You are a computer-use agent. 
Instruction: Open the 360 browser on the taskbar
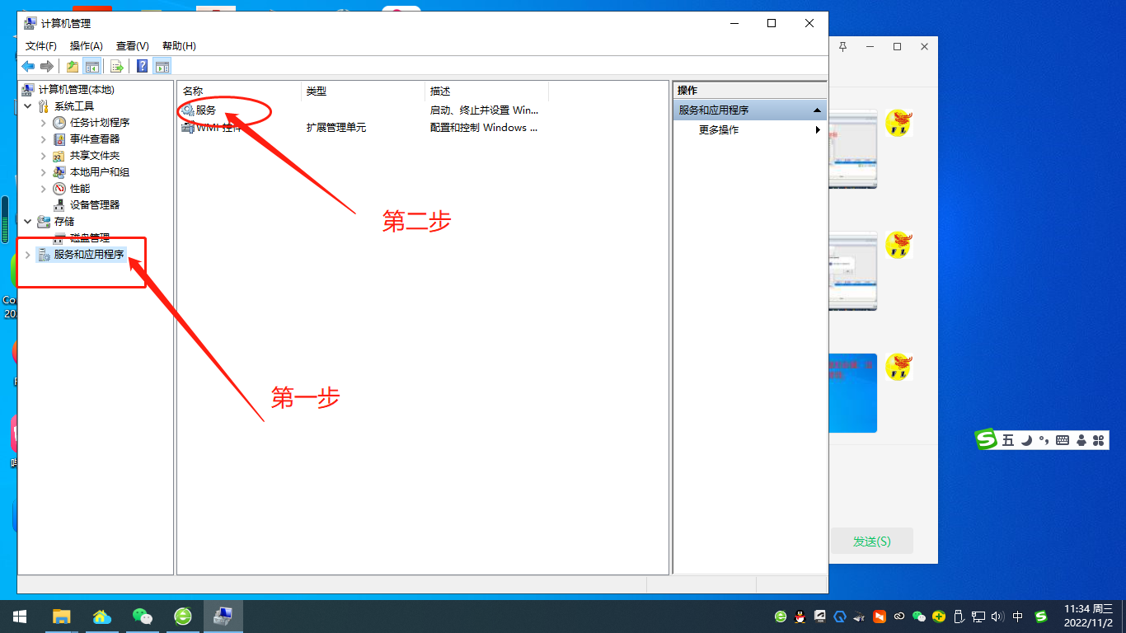pyautogui.click(x=183, y=617)
